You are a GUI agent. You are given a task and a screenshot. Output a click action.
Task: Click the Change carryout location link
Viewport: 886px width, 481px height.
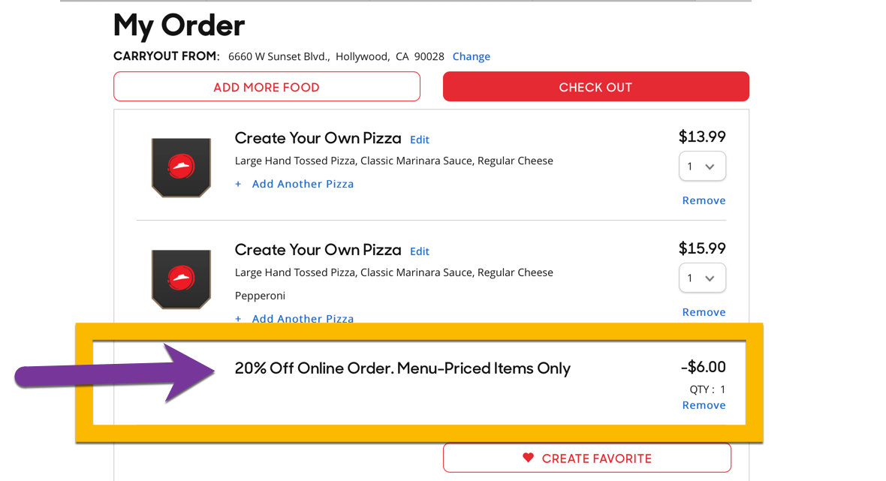click(x=471, y=56)
